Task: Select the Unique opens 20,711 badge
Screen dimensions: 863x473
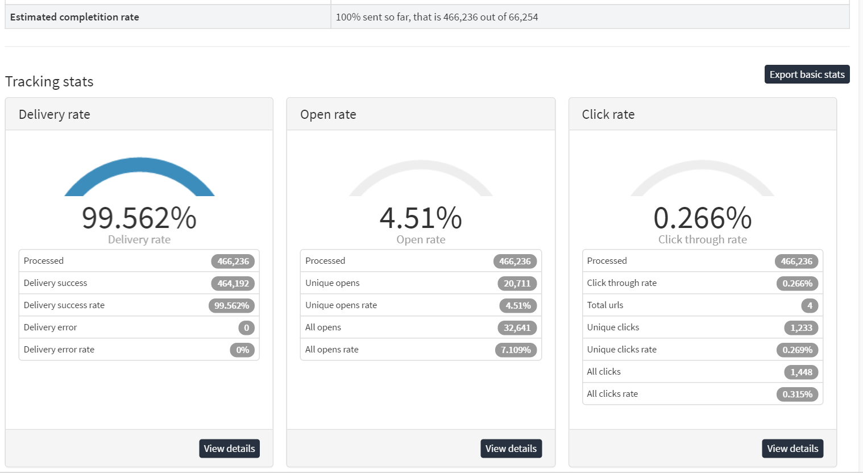Action: pos(517,283)
